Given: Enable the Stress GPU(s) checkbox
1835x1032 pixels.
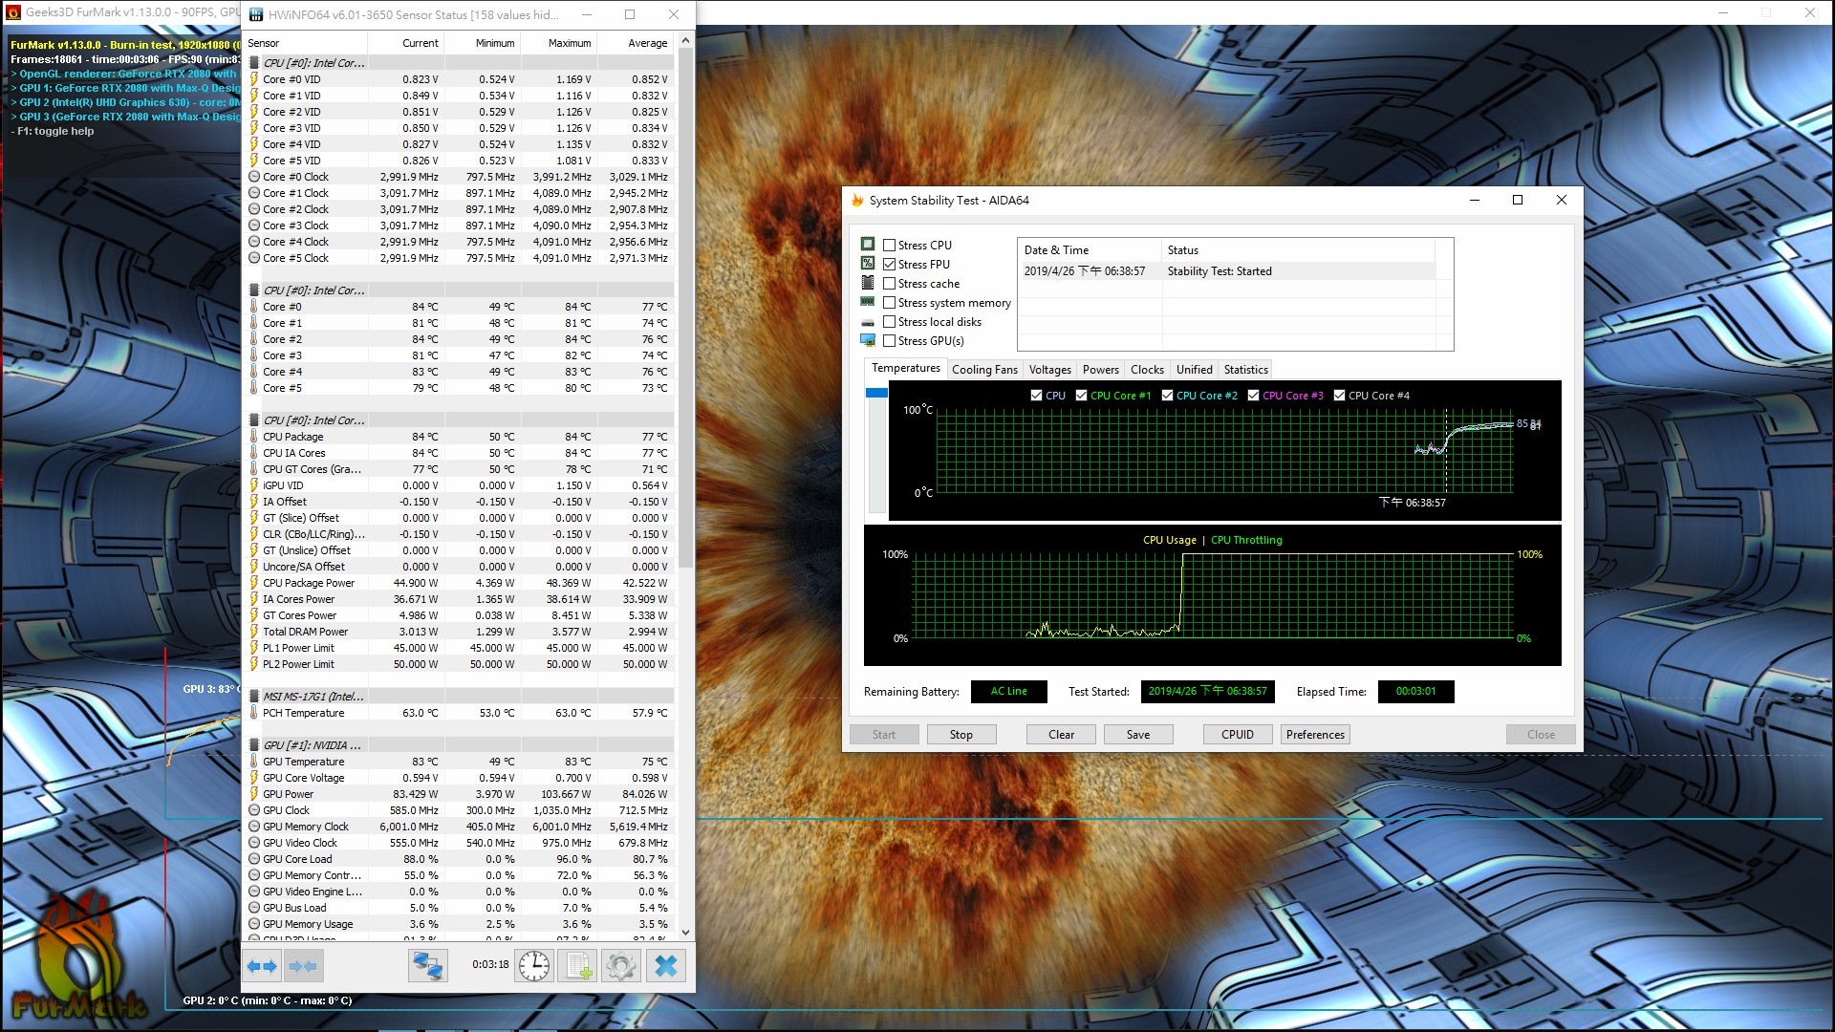Looking at the screenshot, I should click(x=890, y=340).
